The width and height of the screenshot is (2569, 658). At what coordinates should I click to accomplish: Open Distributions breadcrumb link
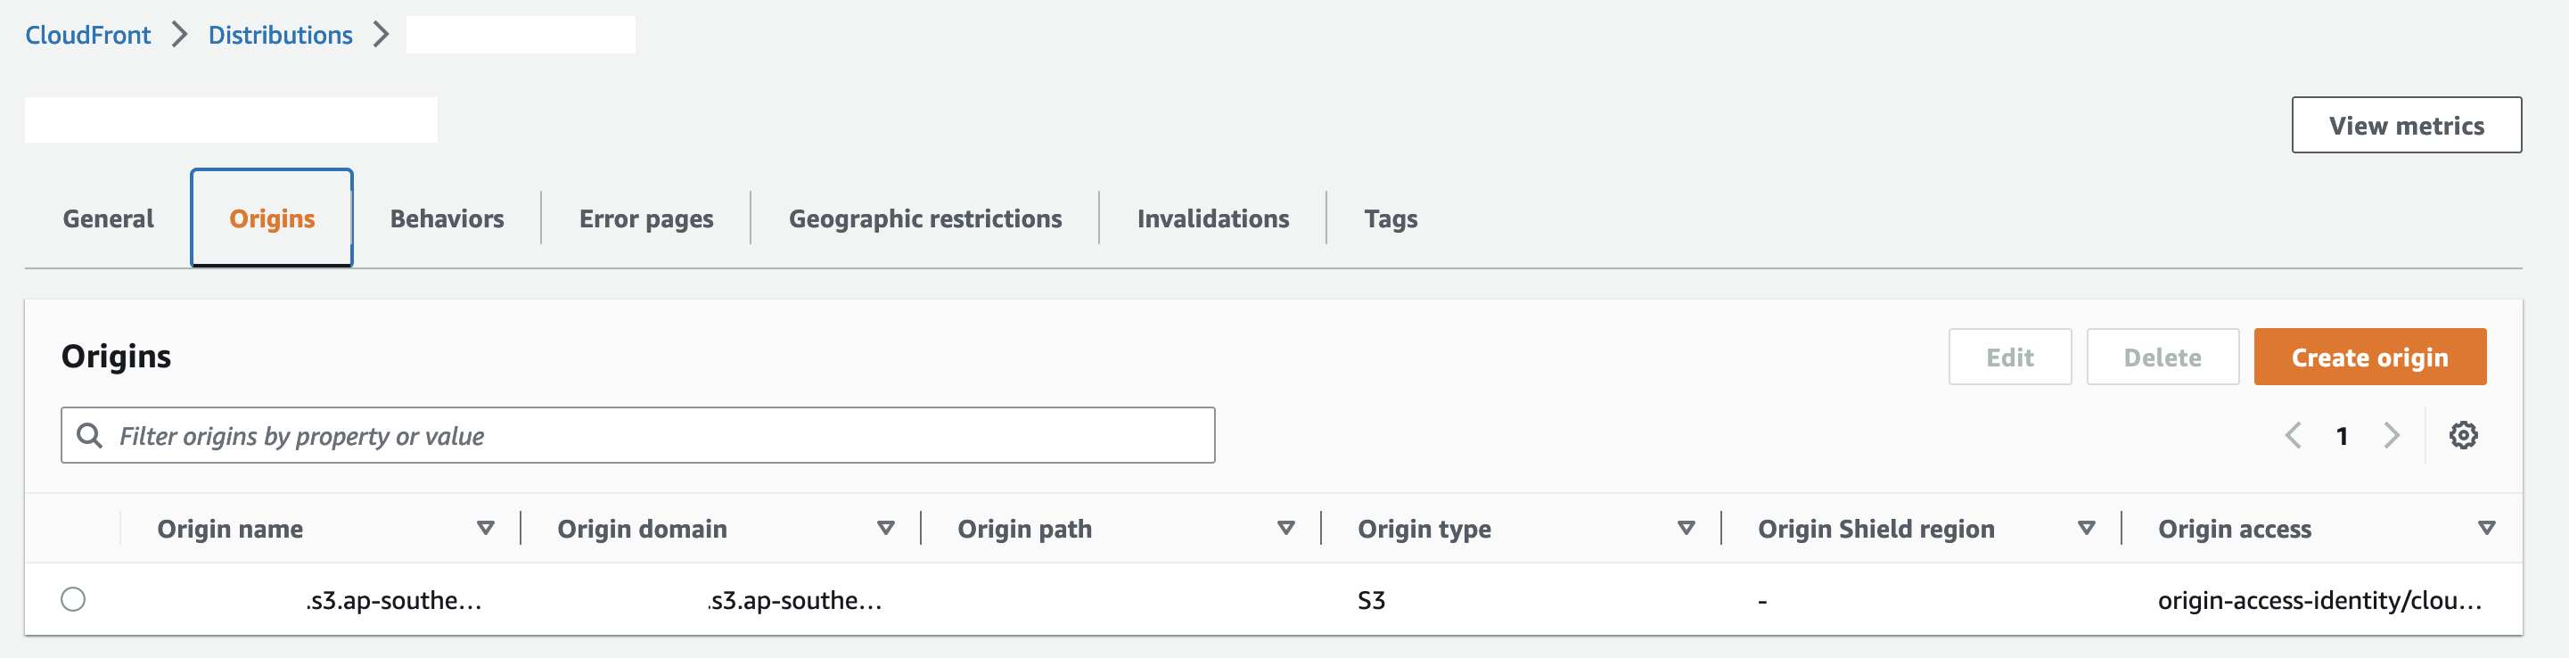280,35
